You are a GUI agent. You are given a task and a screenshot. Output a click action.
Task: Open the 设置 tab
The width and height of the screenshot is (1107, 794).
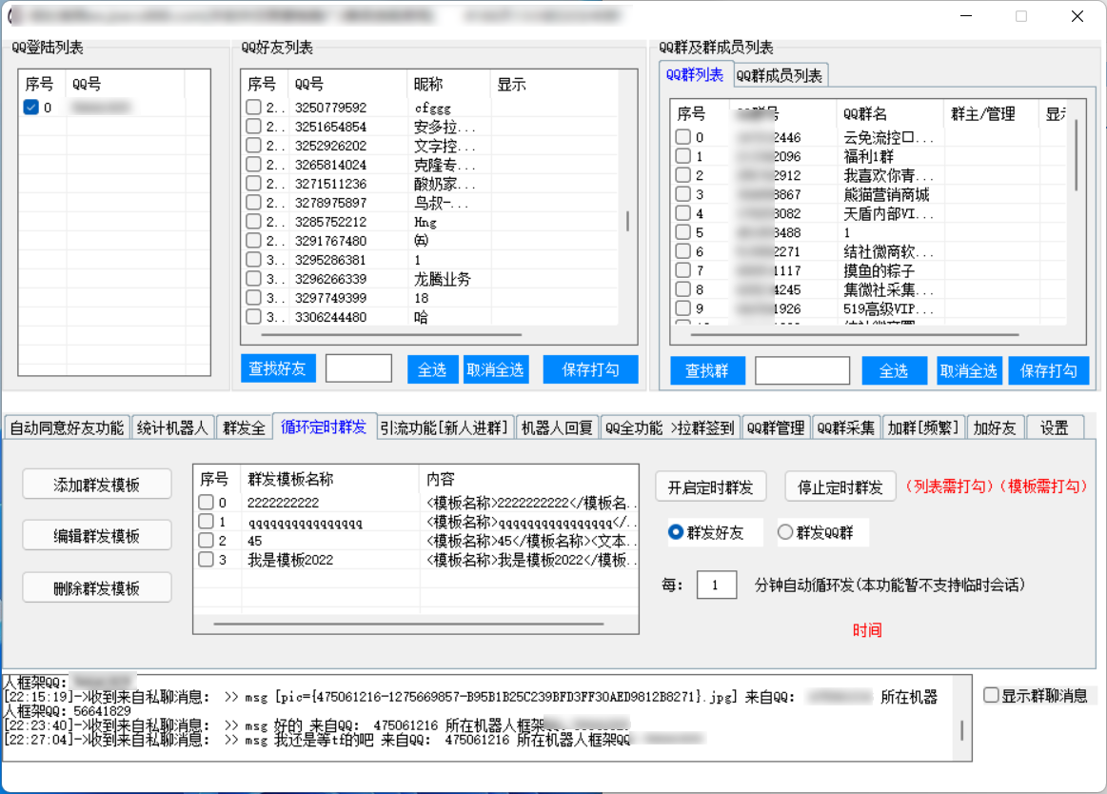[x=1054, y=428]
